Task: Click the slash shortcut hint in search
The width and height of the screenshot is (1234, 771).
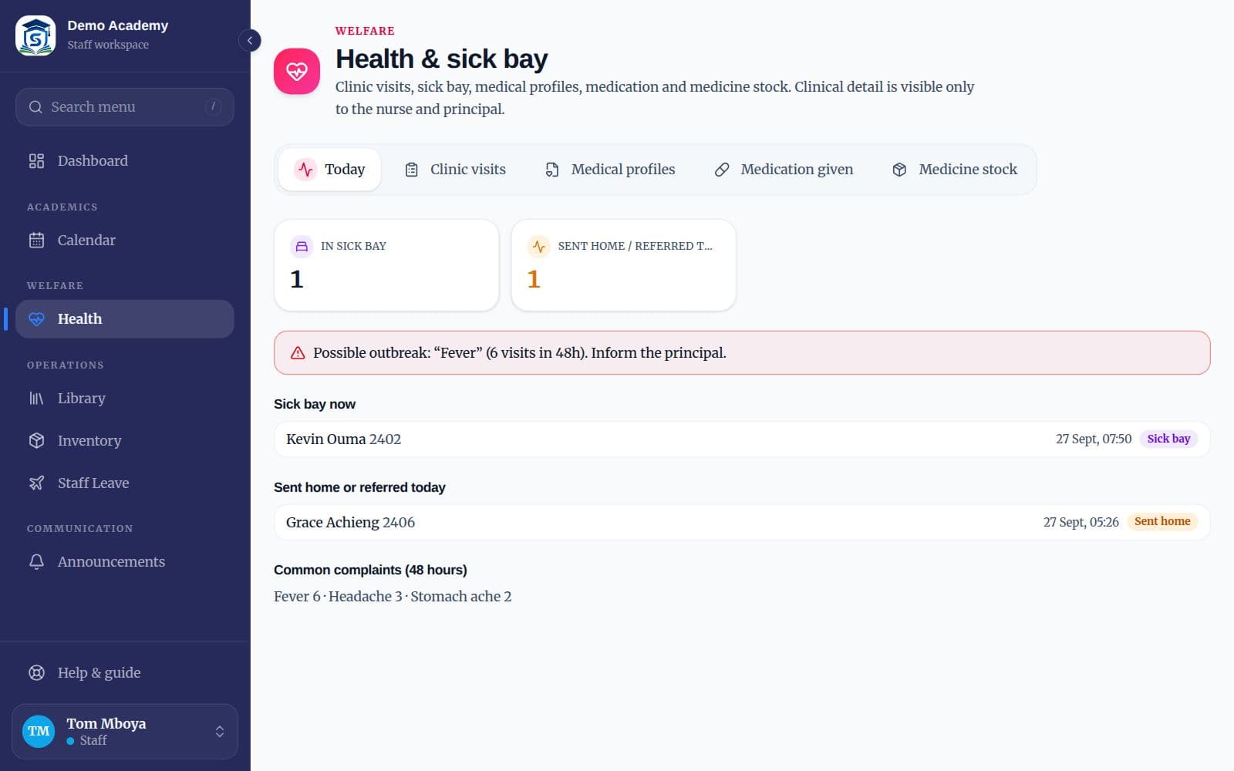Action: [214, 106]
